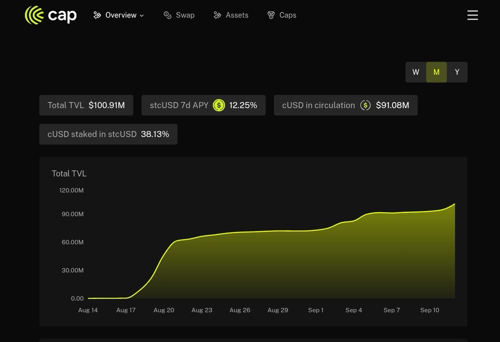Click the 12.25% APY value
This screenshot has width=500, height=342.
[243, 105]
